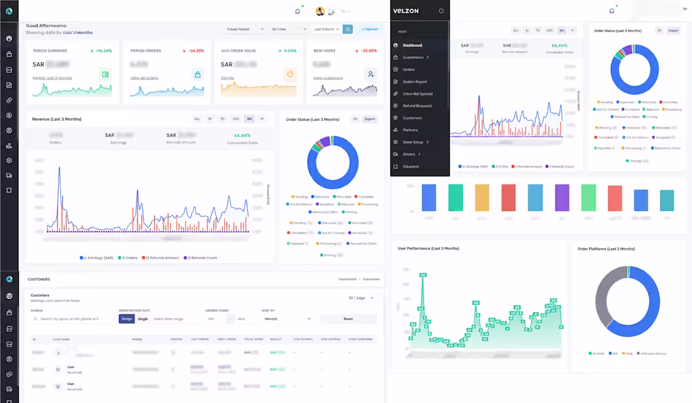The image size is (692, 403).
Task: Expand the Drivers menu chevron
Action: [x=419, y=154]
